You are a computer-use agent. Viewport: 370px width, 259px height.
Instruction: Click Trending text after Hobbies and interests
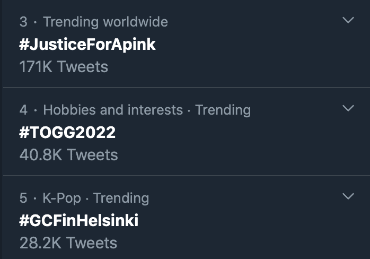[x=223, y=110]
